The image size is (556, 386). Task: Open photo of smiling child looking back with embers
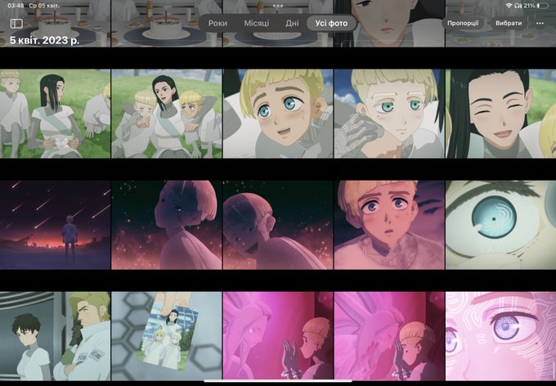(278, 225)
